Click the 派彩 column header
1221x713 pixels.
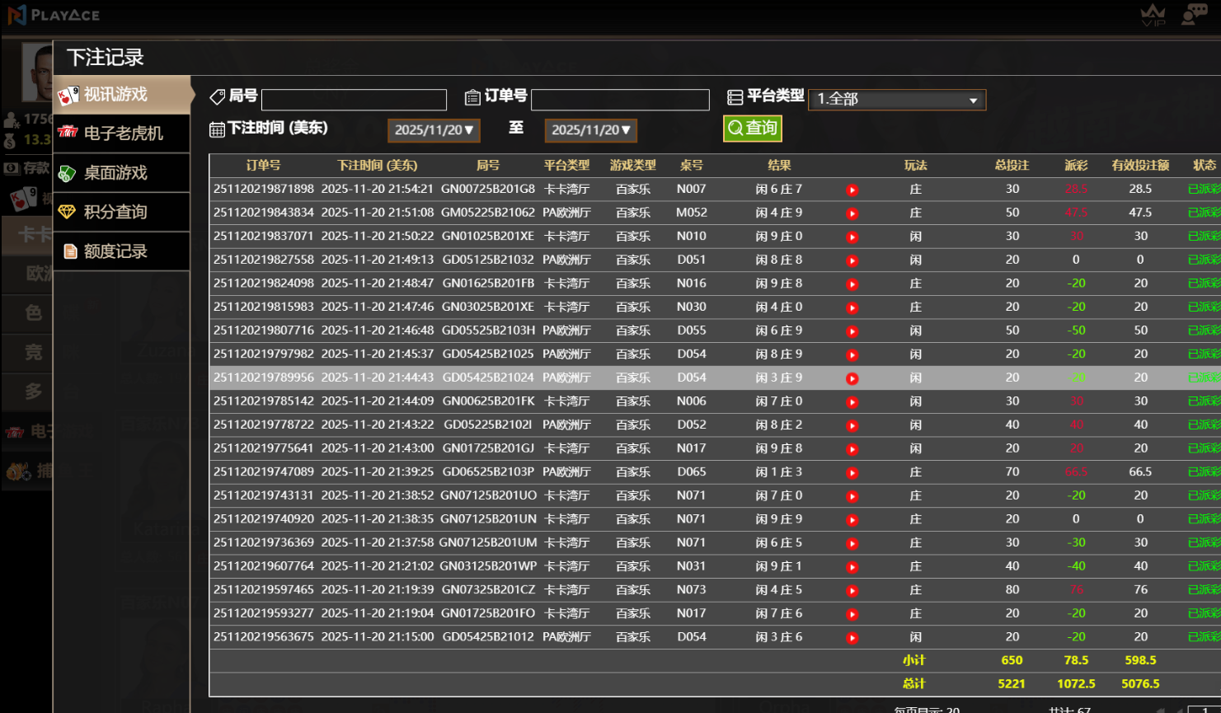1075,166
